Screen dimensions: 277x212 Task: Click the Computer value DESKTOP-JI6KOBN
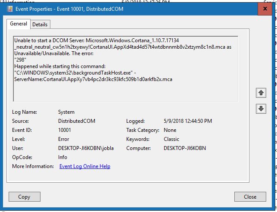(185, 148)
